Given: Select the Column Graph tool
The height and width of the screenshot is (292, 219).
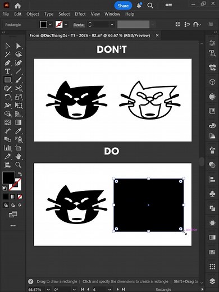Looking at the screenshot, I should (7, 148).
